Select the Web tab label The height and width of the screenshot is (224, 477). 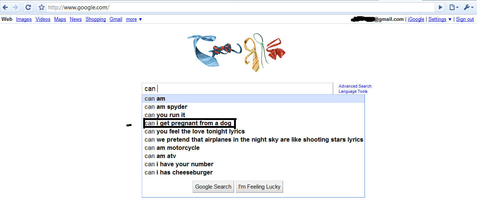pos(7,19)
